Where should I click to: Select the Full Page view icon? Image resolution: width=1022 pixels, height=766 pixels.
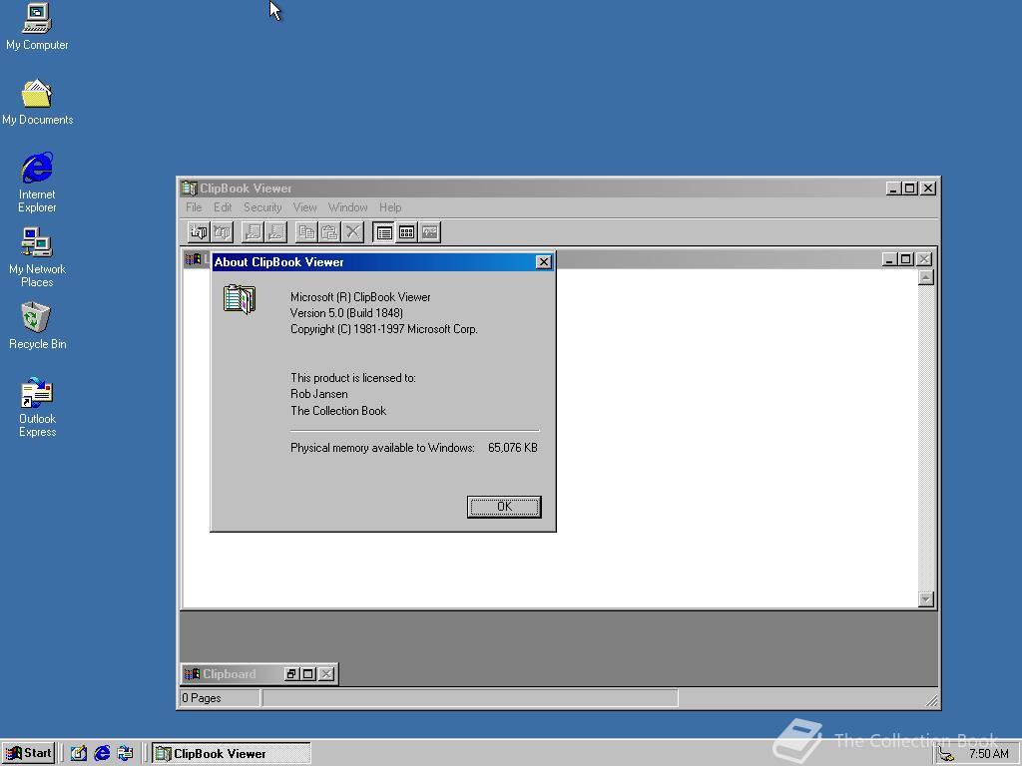click(429, 231)
